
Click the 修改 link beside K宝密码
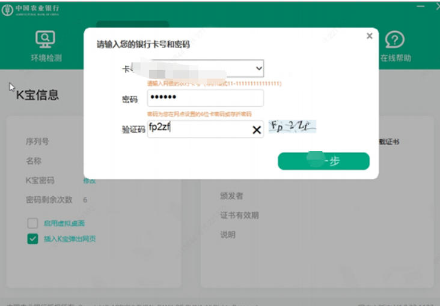click(90, 181)
